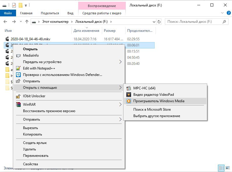The height and width of the screenshot is (172, 232).
Task: Click the VideoPad star icon
Action: click(129, 95)
